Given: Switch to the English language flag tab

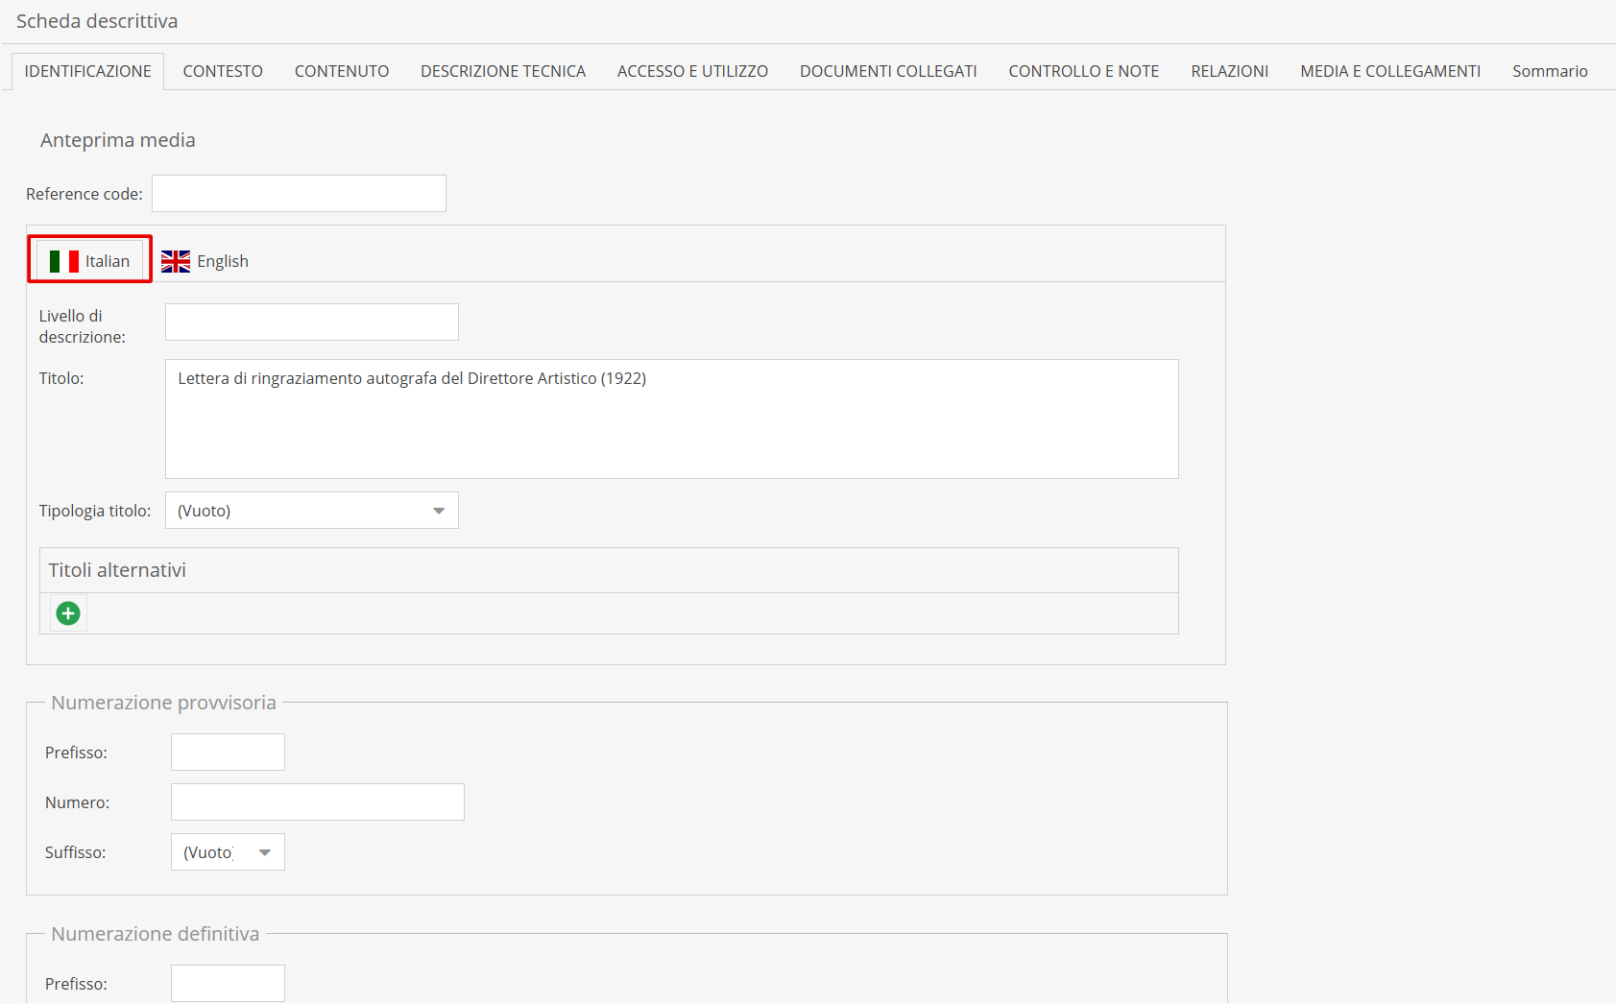Looking at the screenshot, I should pyautogui.click(x=205, y=261).
